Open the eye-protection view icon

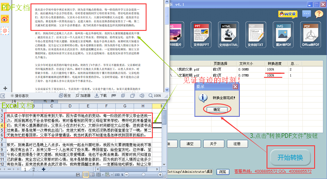pos(107,175)
